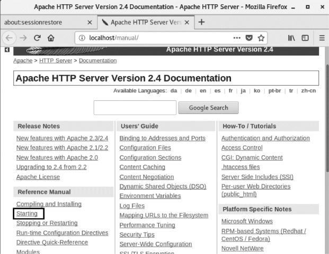
Task: Open Dynamic Shared Objects (DSO) link
Action: tap(163, 186)
